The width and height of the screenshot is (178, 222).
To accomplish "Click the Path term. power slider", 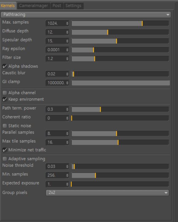I will click(120, 109).
